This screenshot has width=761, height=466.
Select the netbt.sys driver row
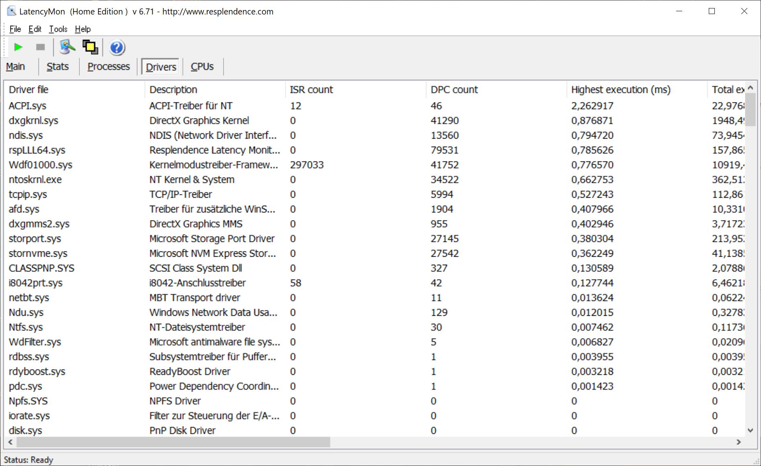tap(374, 298)
